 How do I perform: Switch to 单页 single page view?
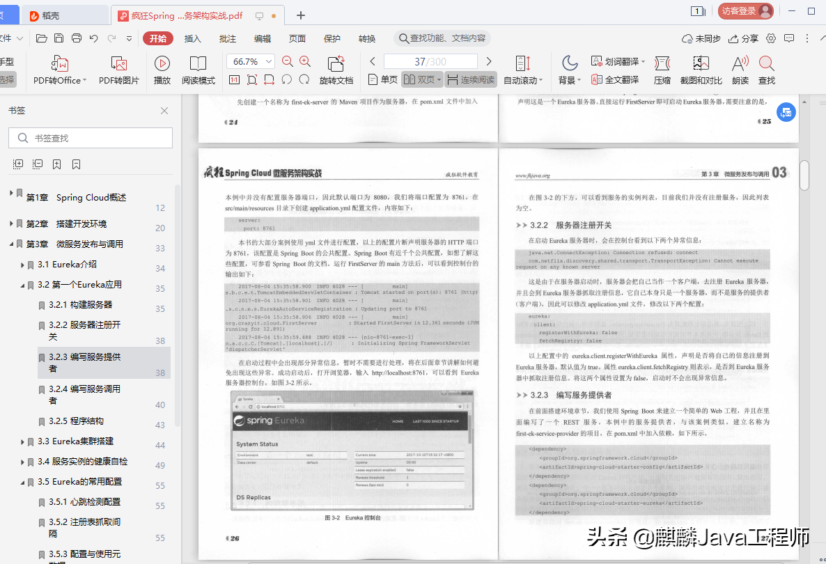click(382, 79)
